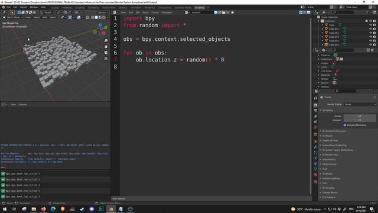Click the Blender logo menu icon

[4, 7]
